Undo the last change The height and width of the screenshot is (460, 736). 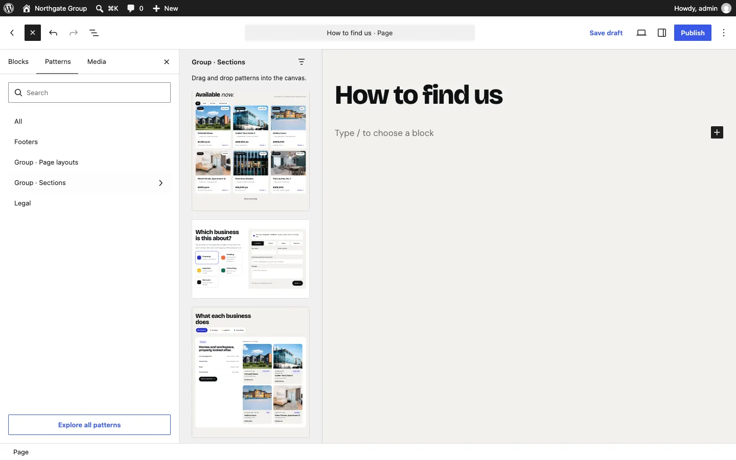(53, 33)
